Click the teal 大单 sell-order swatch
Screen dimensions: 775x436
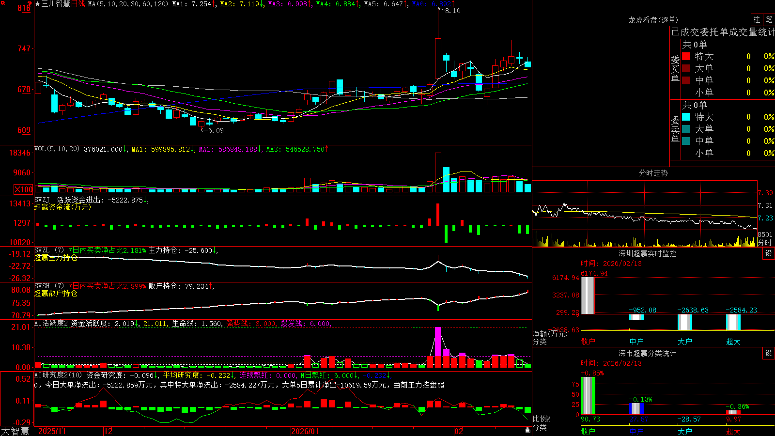point(686,129)
